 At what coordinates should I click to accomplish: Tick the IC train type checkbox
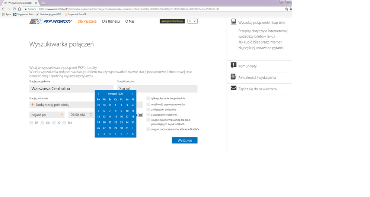coord(54,123)
